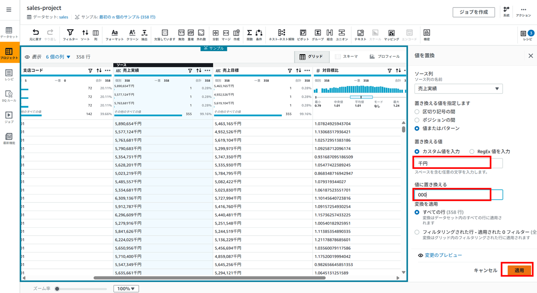This screenshot has height=293, width=537.
Task: Open the マージ merge tool
Action: click(226, 35)
